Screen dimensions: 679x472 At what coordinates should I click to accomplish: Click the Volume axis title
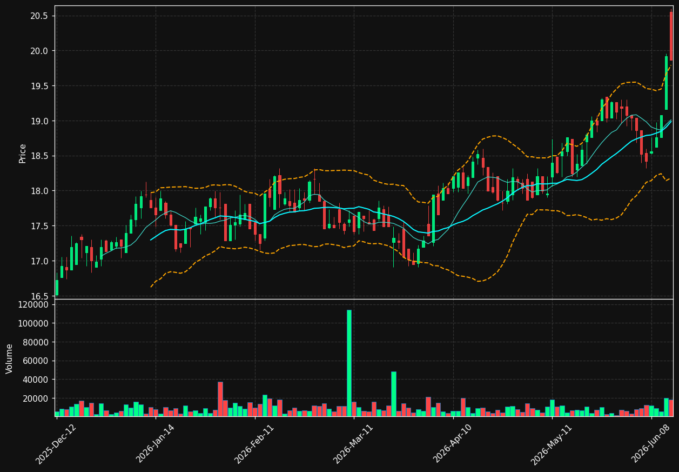point(10,358)
